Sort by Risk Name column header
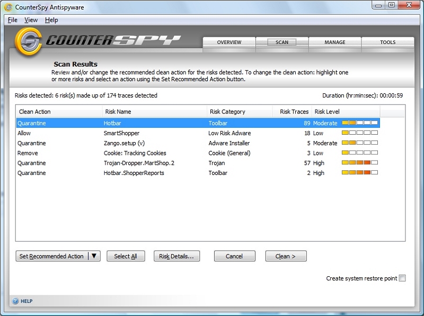This screenshot has width=424, height=316. [x=154, y=111]
